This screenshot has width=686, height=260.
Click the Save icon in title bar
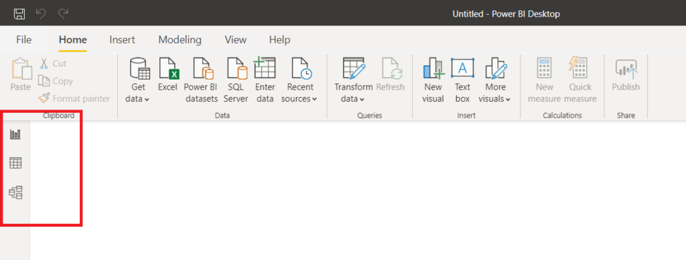tap(19, 13)
